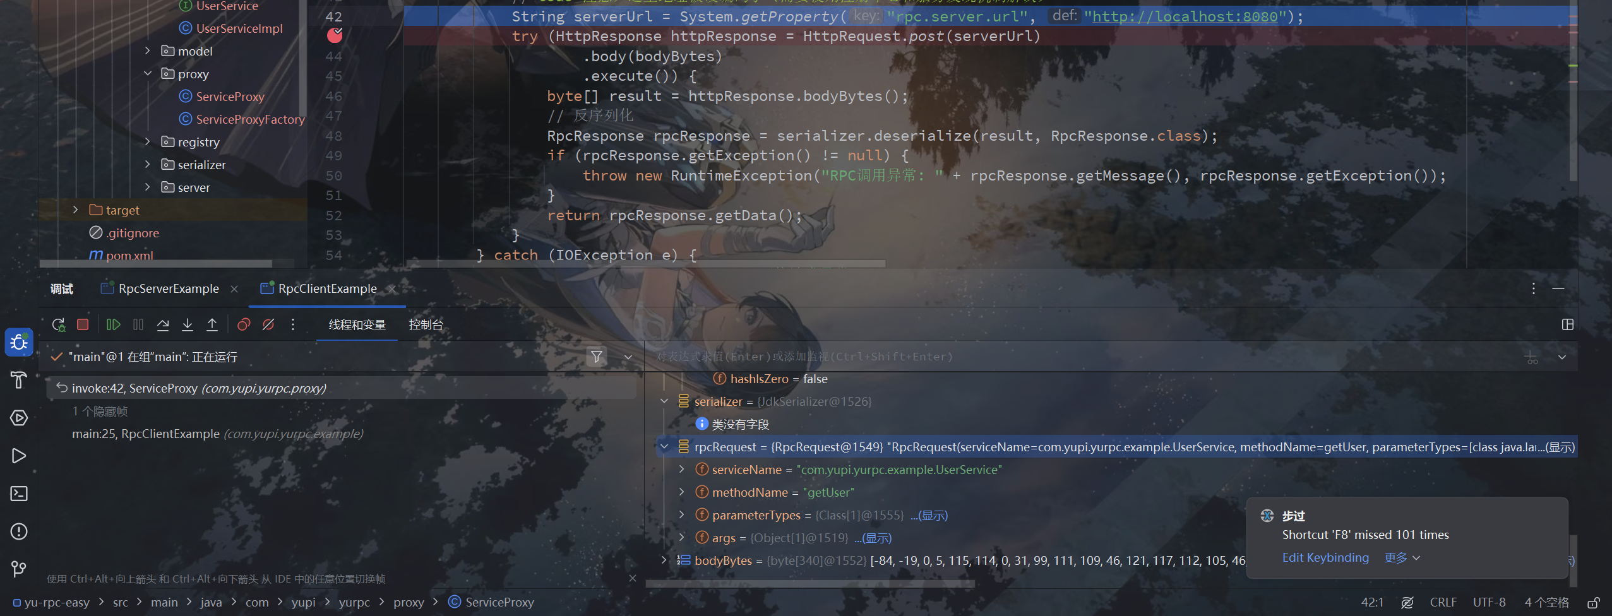Open the Debug tool window
This screenshot has width=1612, height=616.
(x=19, y=343)
